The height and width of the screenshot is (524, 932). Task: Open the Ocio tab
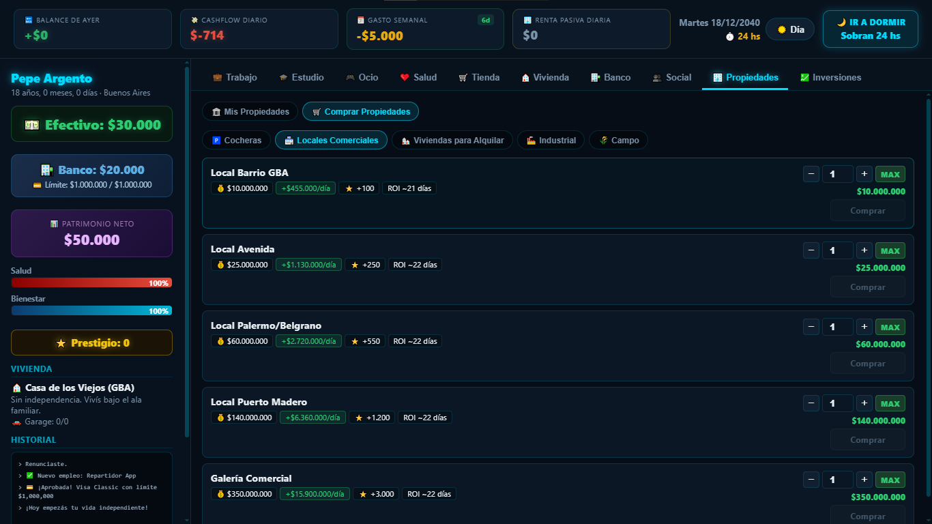(362, 77)
